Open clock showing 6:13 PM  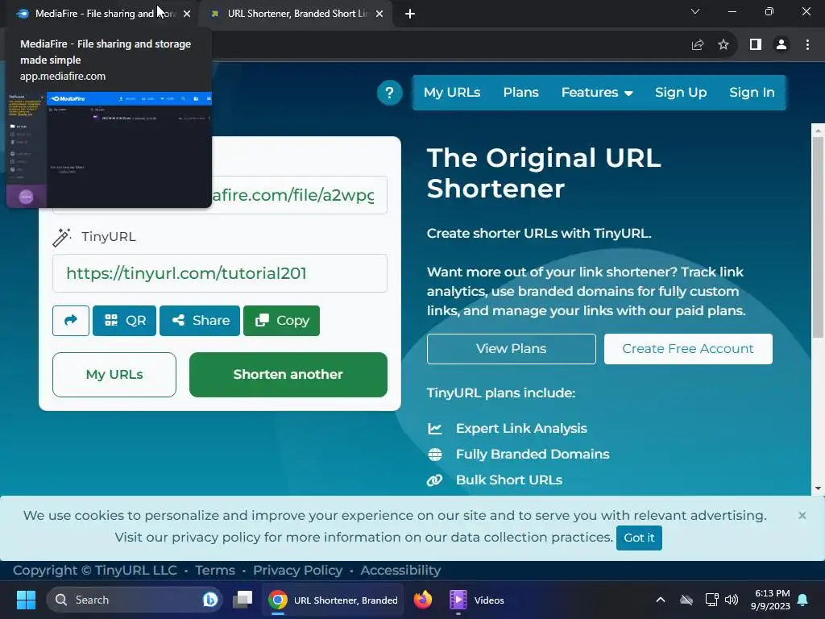click(x=771, y=600)
